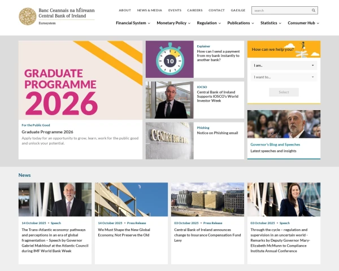Open the stopwatch instant payment explainer image
This screenshot has width=339, height=271.
click(169, 59)
